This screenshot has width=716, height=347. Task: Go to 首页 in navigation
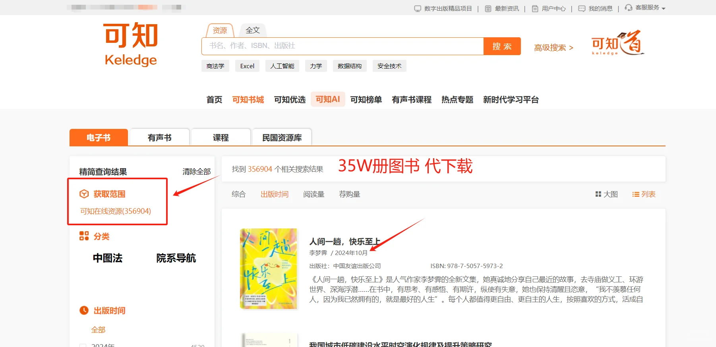[215, 100]
